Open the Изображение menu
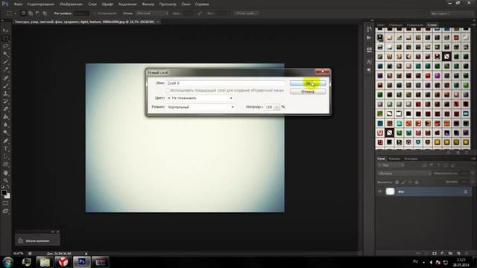This screenshot has height=268, width=477. click(x=72, y=4)
